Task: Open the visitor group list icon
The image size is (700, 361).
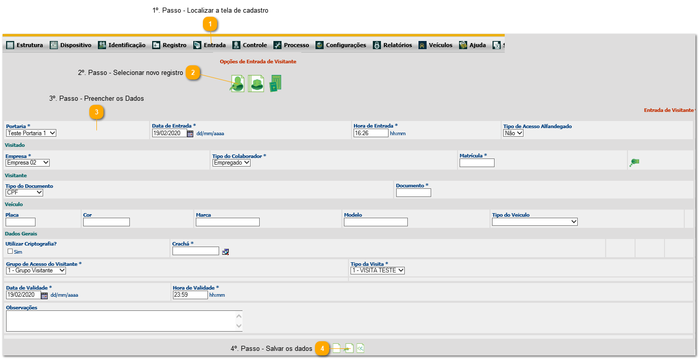Action: (256, 83)
